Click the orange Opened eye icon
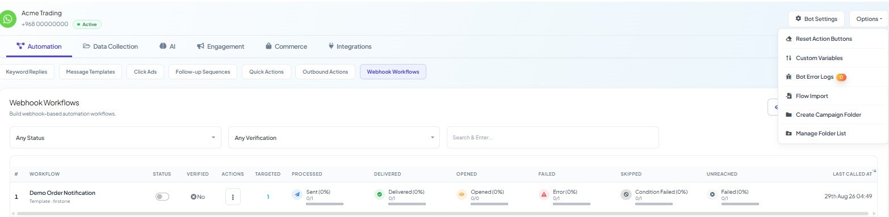Image resolution: width=889 pixels, height=217 pixels. (x=462, y=194)
